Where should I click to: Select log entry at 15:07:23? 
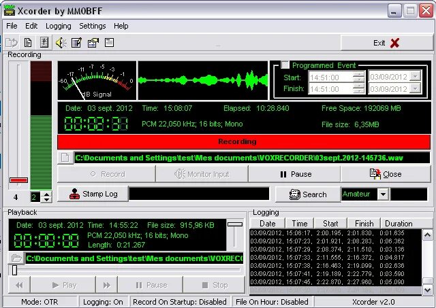point(335,241)
